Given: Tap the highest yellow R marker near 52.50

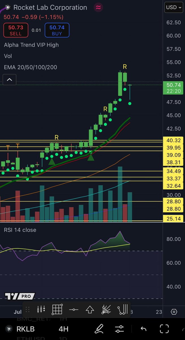Looking at the screenshot, I should pyautogui.click(x=125, y=67).
